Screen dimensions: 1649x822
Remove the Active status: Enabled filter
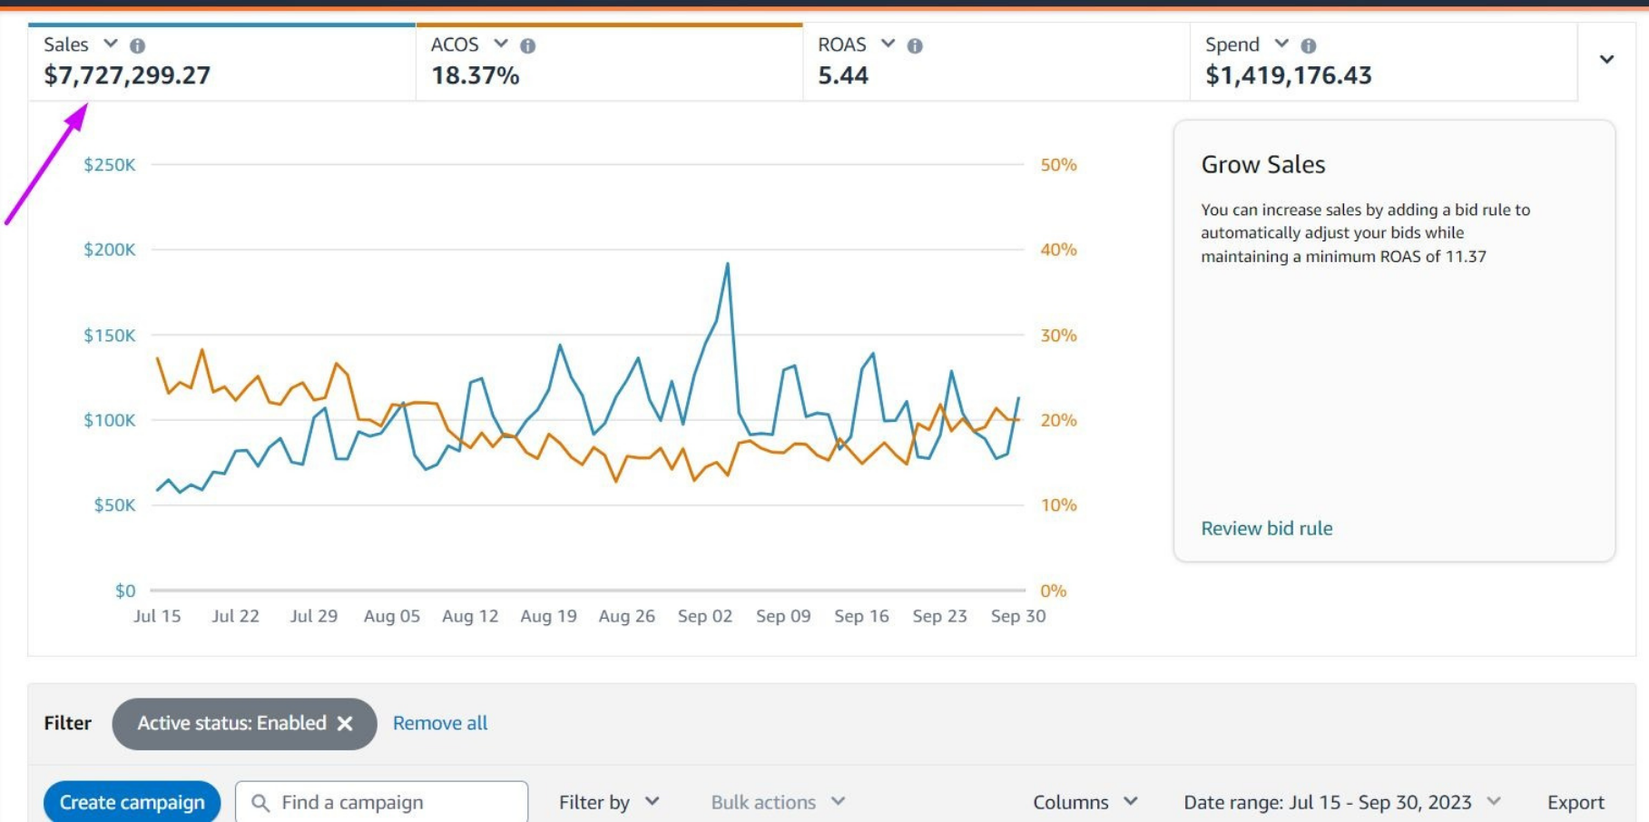pos(345,723)
